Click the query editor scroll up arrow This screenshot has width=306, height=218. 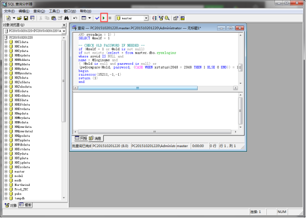(x=240, y=35)
